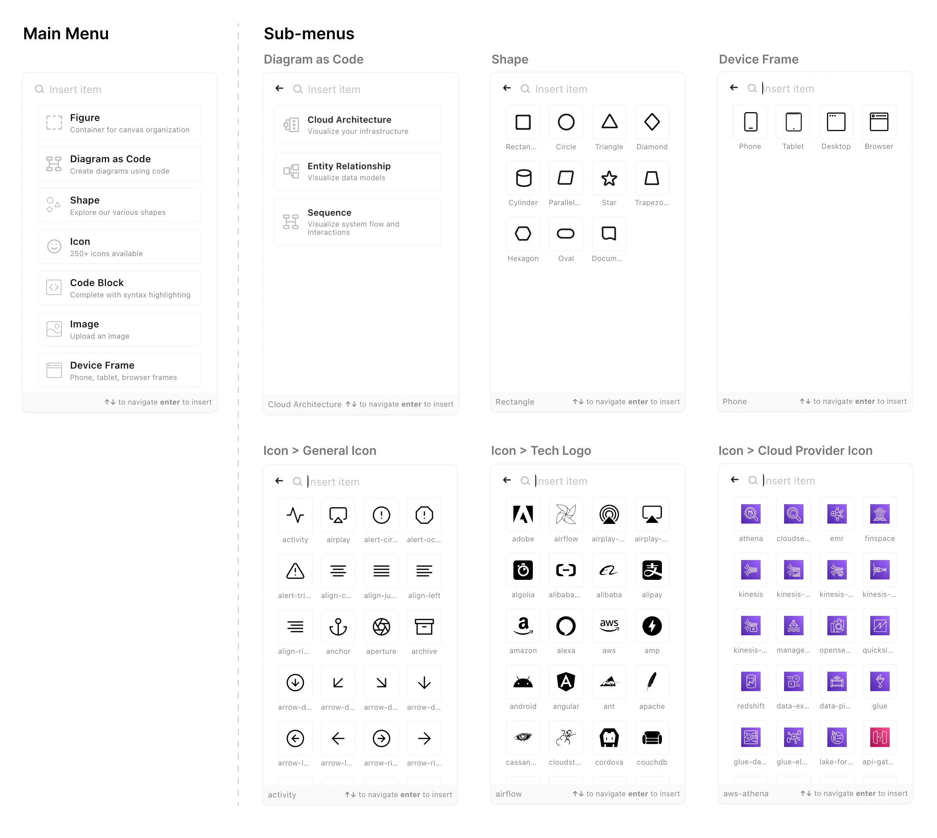Go back from the Shape sub-menu

point(507,88)
